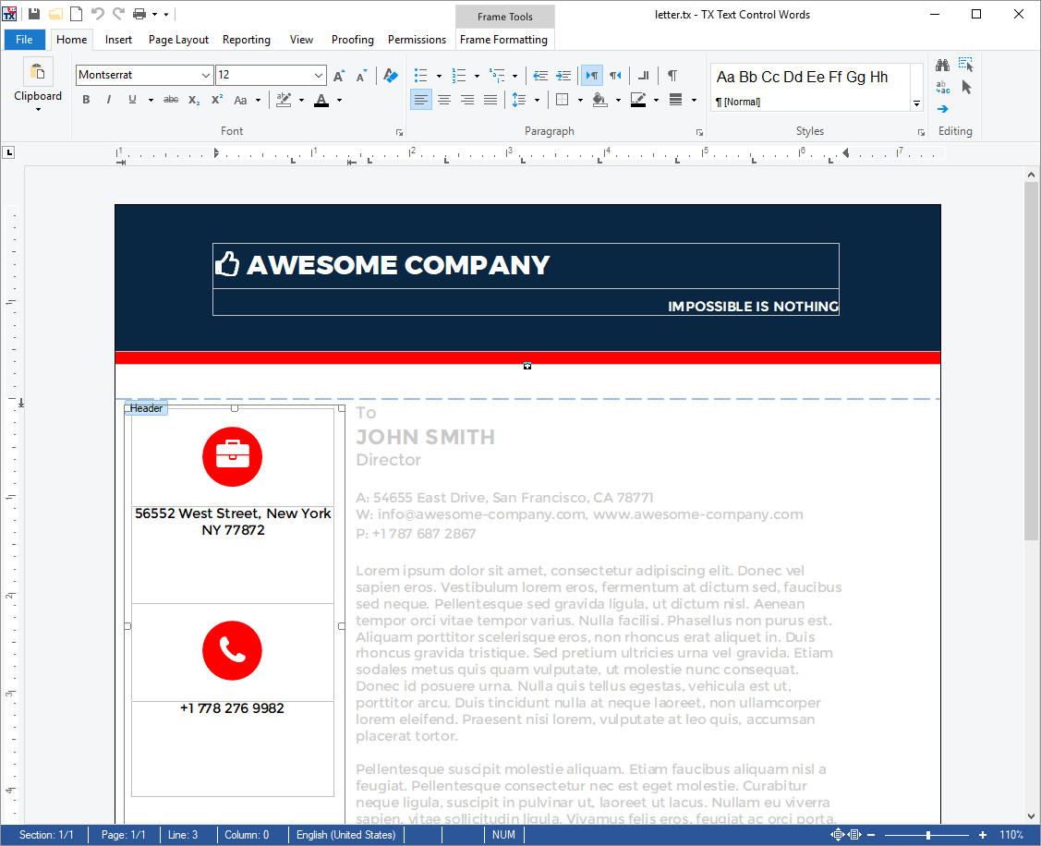The width and height of the screenshot is (1041, 846).
Task: Open Replace in Editing group
Action: tap(943, 87)
